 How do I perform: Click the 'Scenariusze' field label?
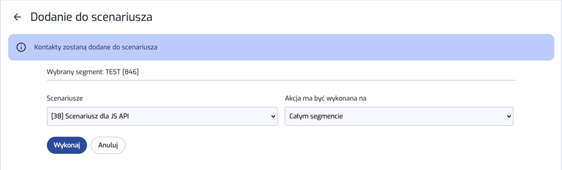(x=65, y=98)
